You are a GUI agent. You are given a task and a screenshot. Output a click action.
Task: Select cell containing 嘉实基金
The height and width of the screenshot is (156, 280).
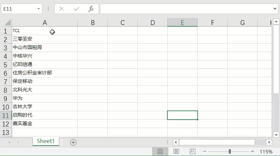tap(45, 123)
